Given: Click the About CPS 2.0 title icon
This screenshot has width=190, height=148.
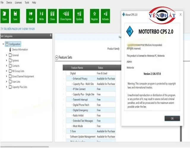Looking at the screenshot, I should [x=123, y=15].
